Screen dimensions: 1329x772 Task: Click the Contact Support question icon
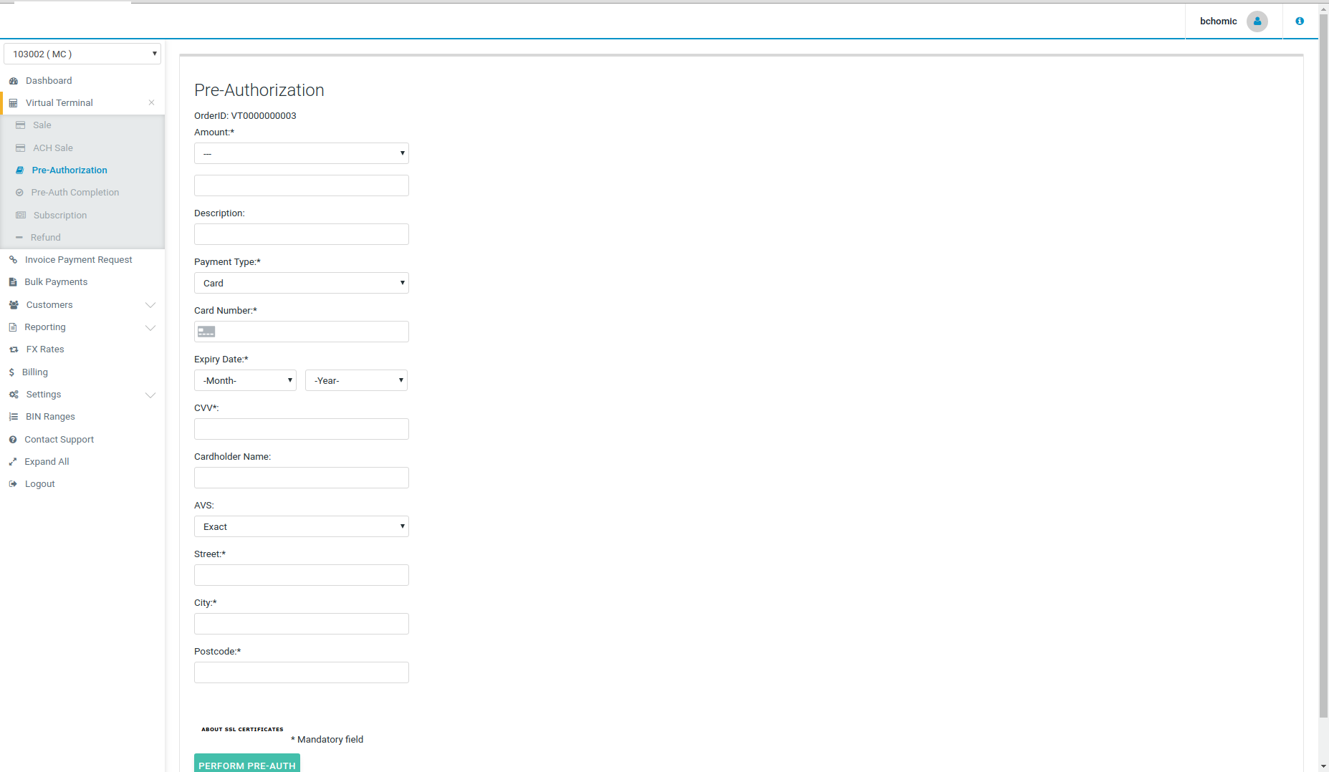coord(13,440)
